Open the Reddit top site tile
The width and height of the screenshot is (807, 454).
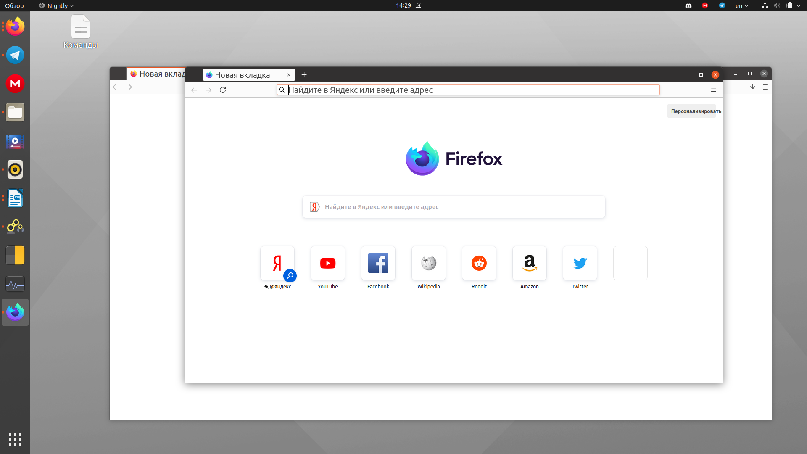479,263
